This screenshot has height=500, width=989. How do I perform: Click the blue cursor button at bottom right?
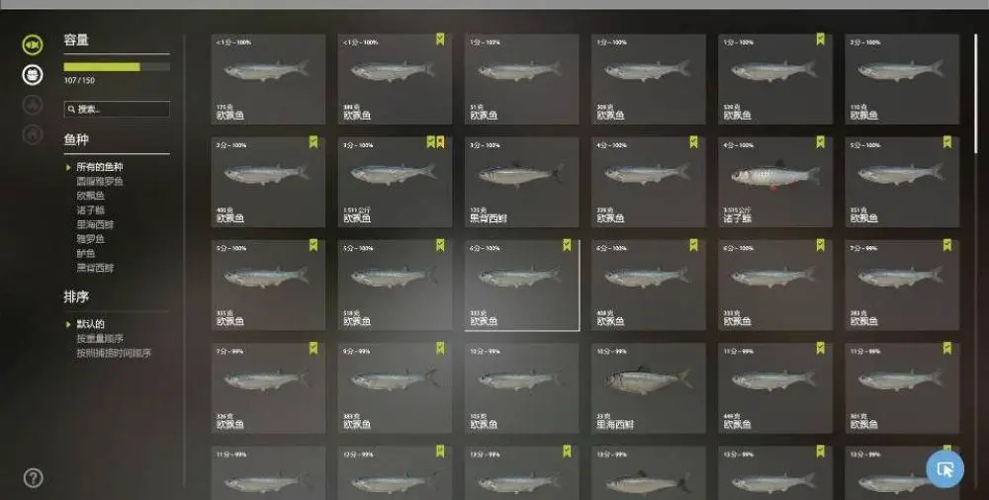point(944,468)
